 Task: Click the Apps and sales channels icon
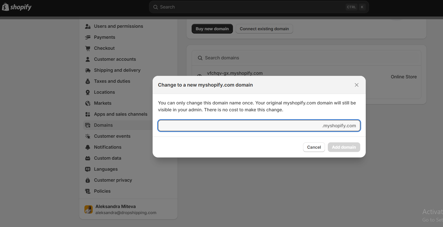[88, 114]
